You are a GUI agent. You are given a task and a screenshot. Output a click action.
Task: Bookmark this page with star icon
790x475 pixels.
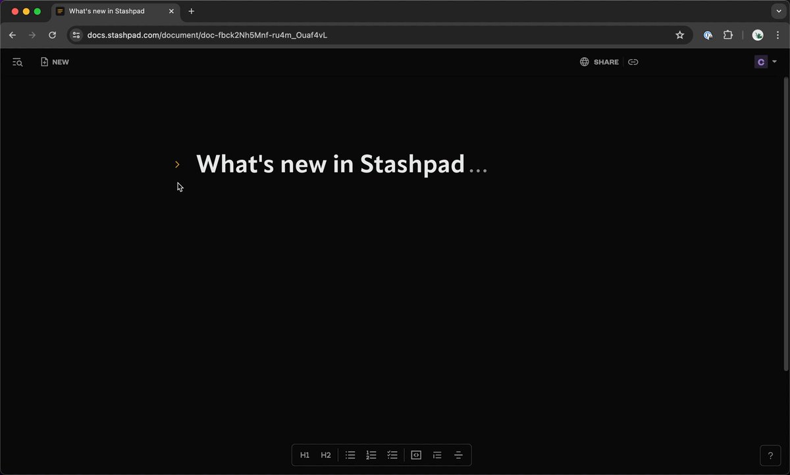pos(680,35)
